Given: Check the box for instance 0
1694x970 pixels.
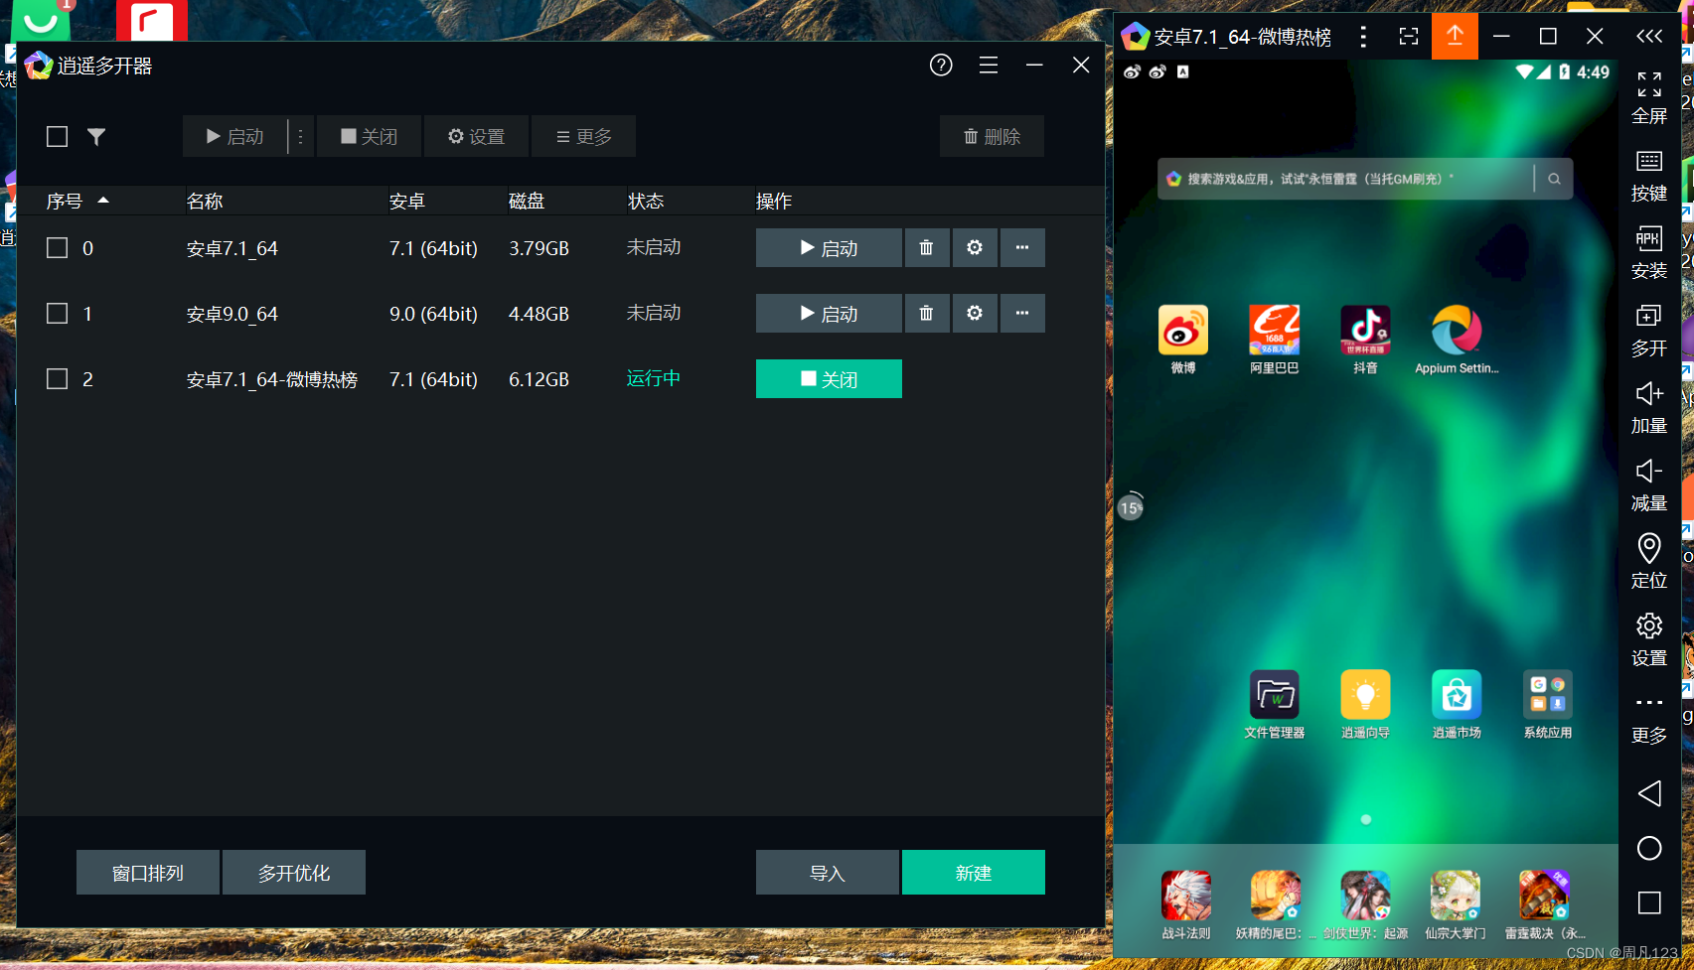Looking at the screenshot, I should [x=58, y=248].
